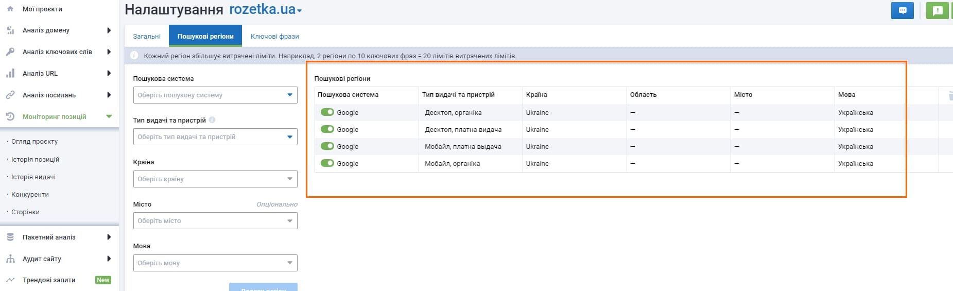The width and height of the screenshot is (953, 291).
Task: Click the info icon beside Тип видачі та пристрій
Action: pos(212,120)
